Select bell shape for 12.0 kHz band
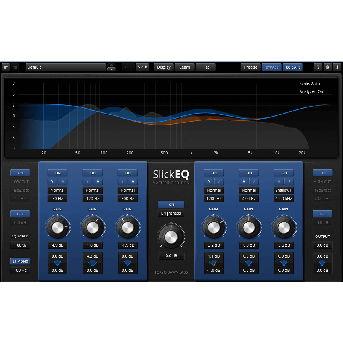Screen dimensions: 343x343 click(279, 181)
